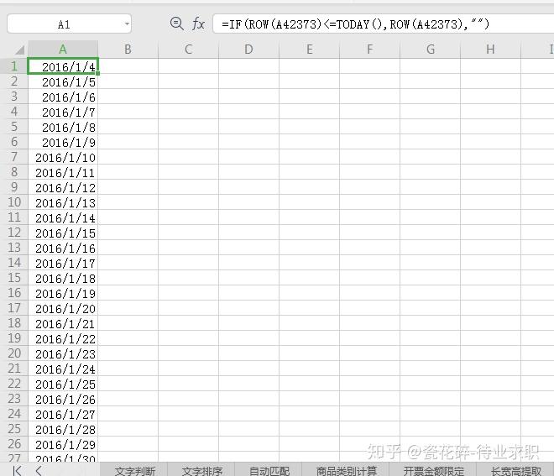The width and height of the screenshot is (554, 476).
Task: Click the zoom magnifier icon beside fx
Action: click(176, 24)
